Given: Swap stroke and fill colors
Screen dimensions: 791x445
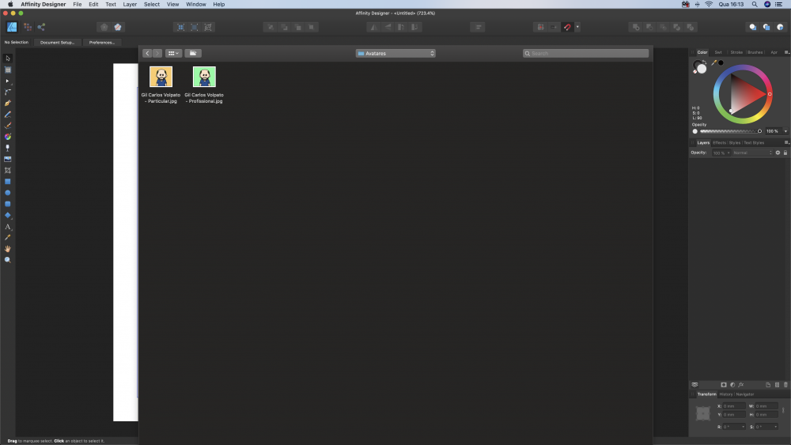Looking at the screenshot, I should [706, 62].
